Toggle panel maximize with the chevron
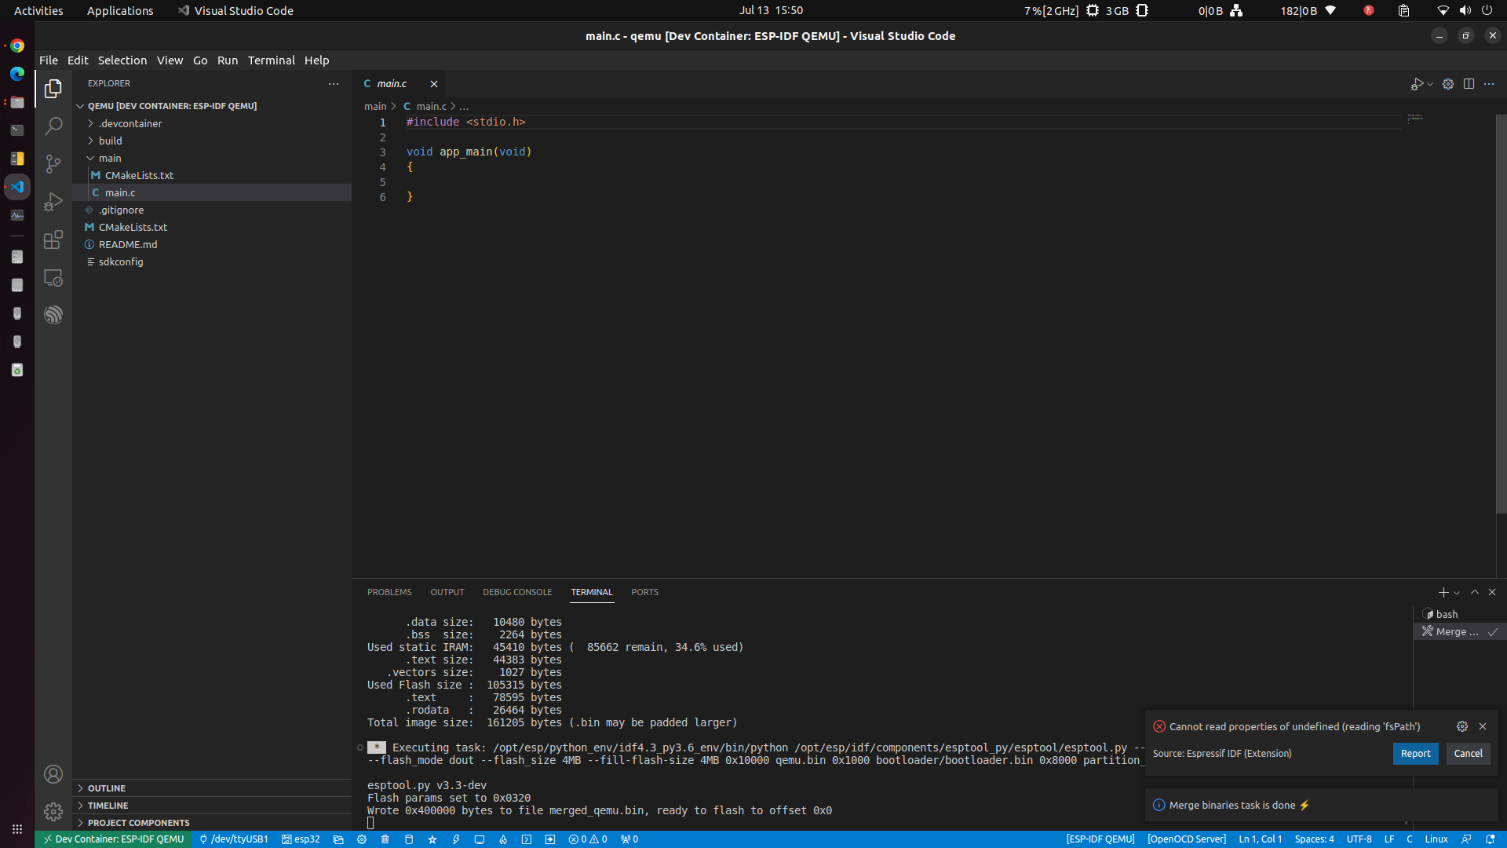This screenshot has width=1507, height=848. pyautogui.click(x=1475, y=592)
